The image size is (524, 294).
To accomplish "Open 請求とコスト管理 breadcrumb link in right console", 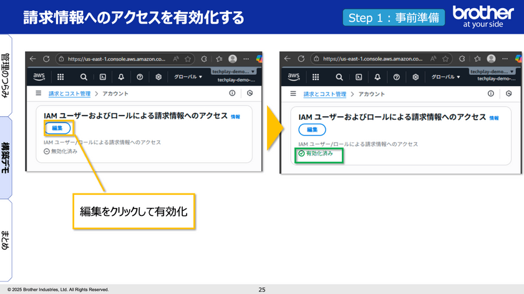I will click(324, 94).
